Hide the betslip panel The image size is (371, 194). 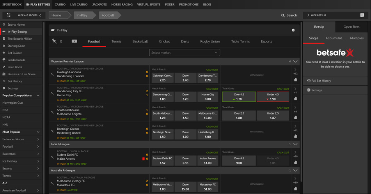[x=317, y=15]
